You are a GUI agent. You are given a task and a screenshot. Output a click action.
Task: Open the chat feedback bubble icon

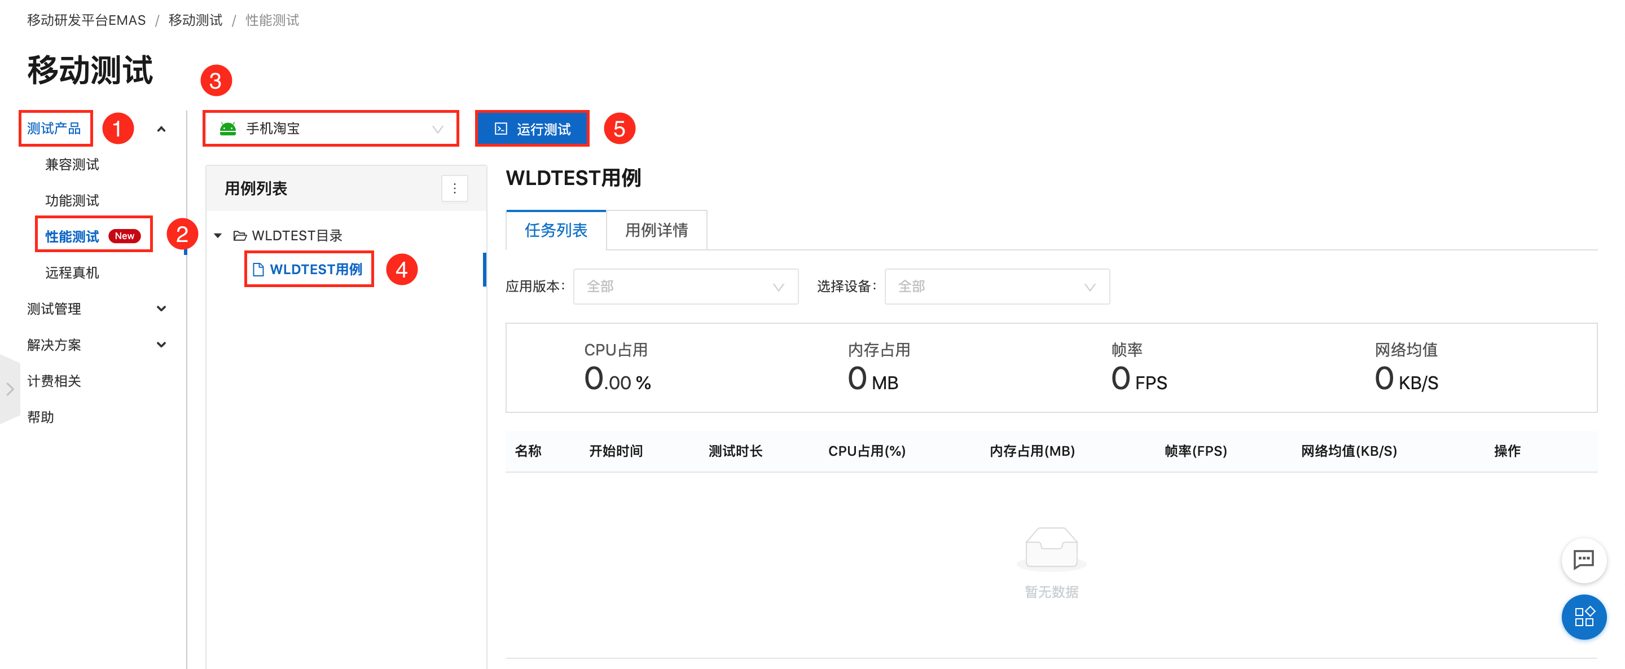(1583, 560)
